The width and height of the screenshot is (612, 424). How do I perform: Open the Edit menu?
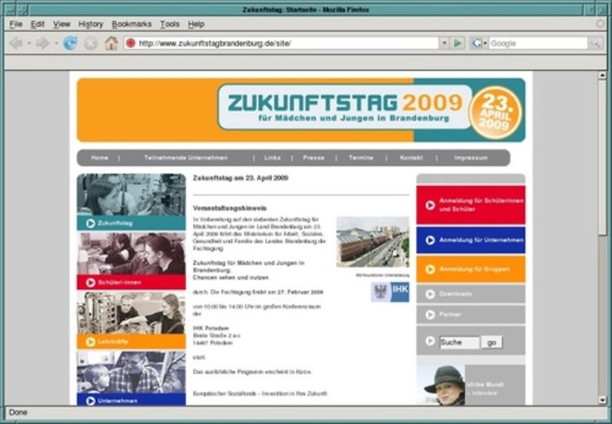[38, 24]
